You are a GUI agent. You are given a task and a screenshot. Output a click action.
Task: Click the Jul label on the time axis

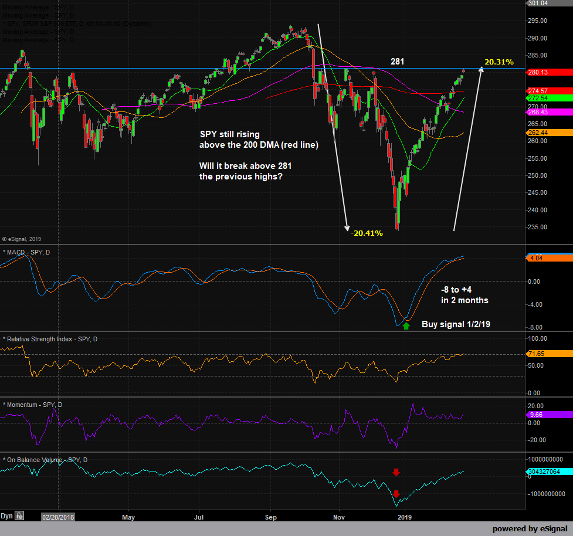(x=199, y=517)
